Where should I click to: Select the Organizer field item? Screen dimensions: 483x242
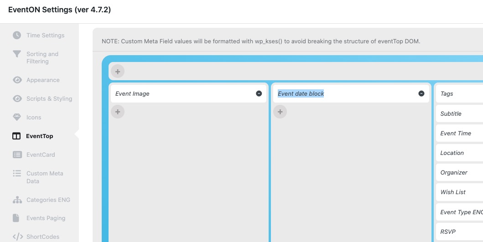(460, 172)
